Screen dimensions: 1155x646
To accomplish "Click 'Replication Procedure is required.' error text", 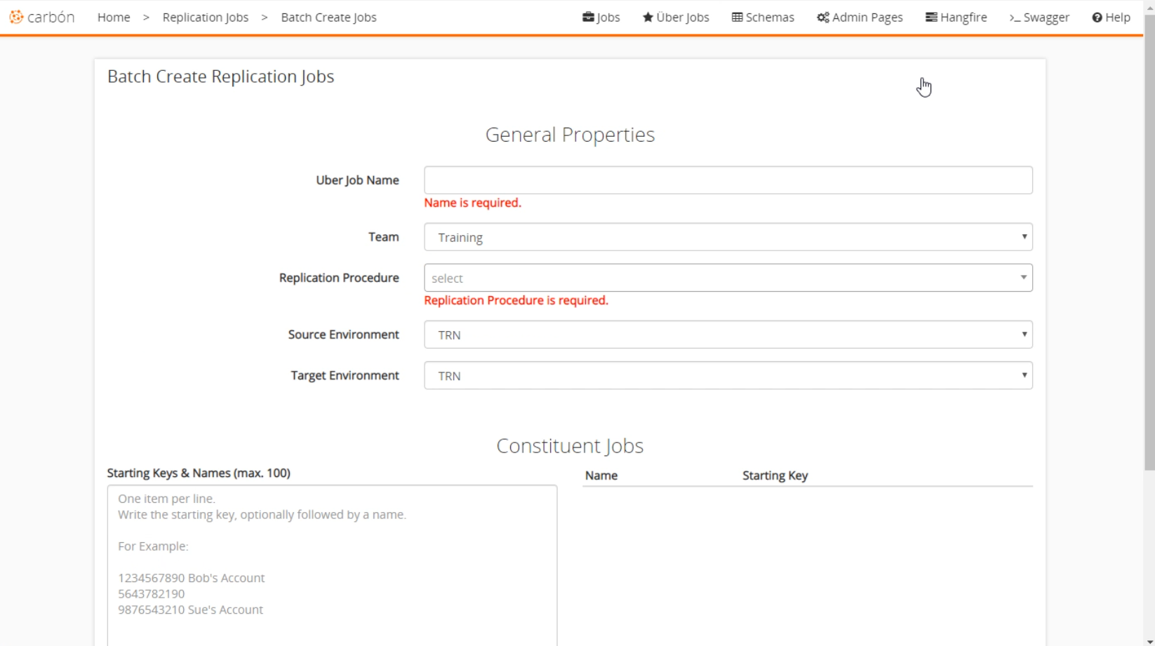I will [516, 300].
